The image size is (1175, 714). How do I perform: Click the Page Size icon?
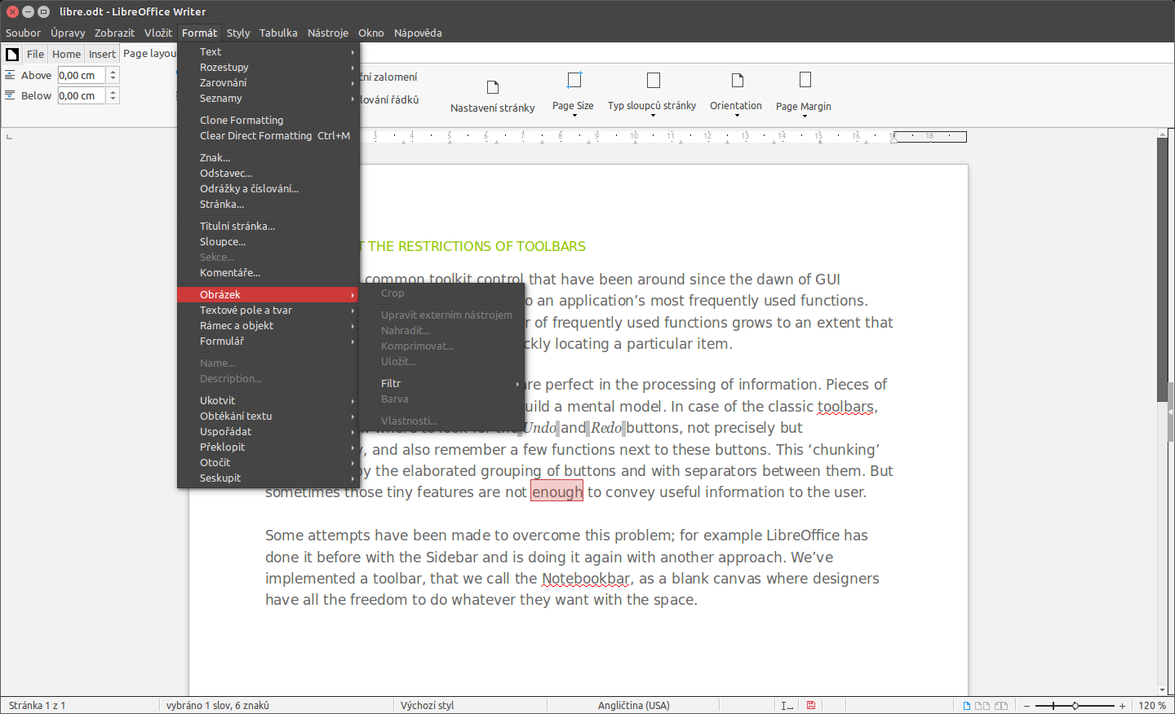point(574,80)
